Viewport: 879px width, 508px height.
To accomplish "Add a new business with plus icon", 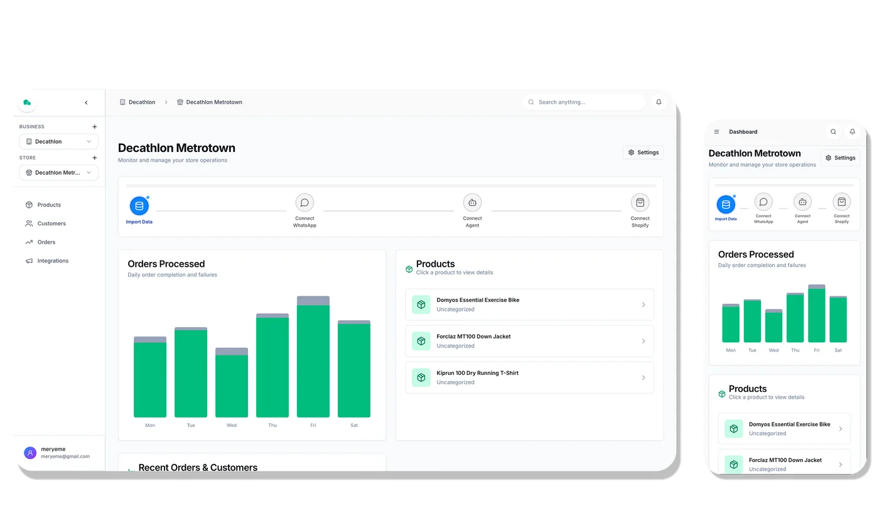I will pyautogui.click(x=95, y=127).
